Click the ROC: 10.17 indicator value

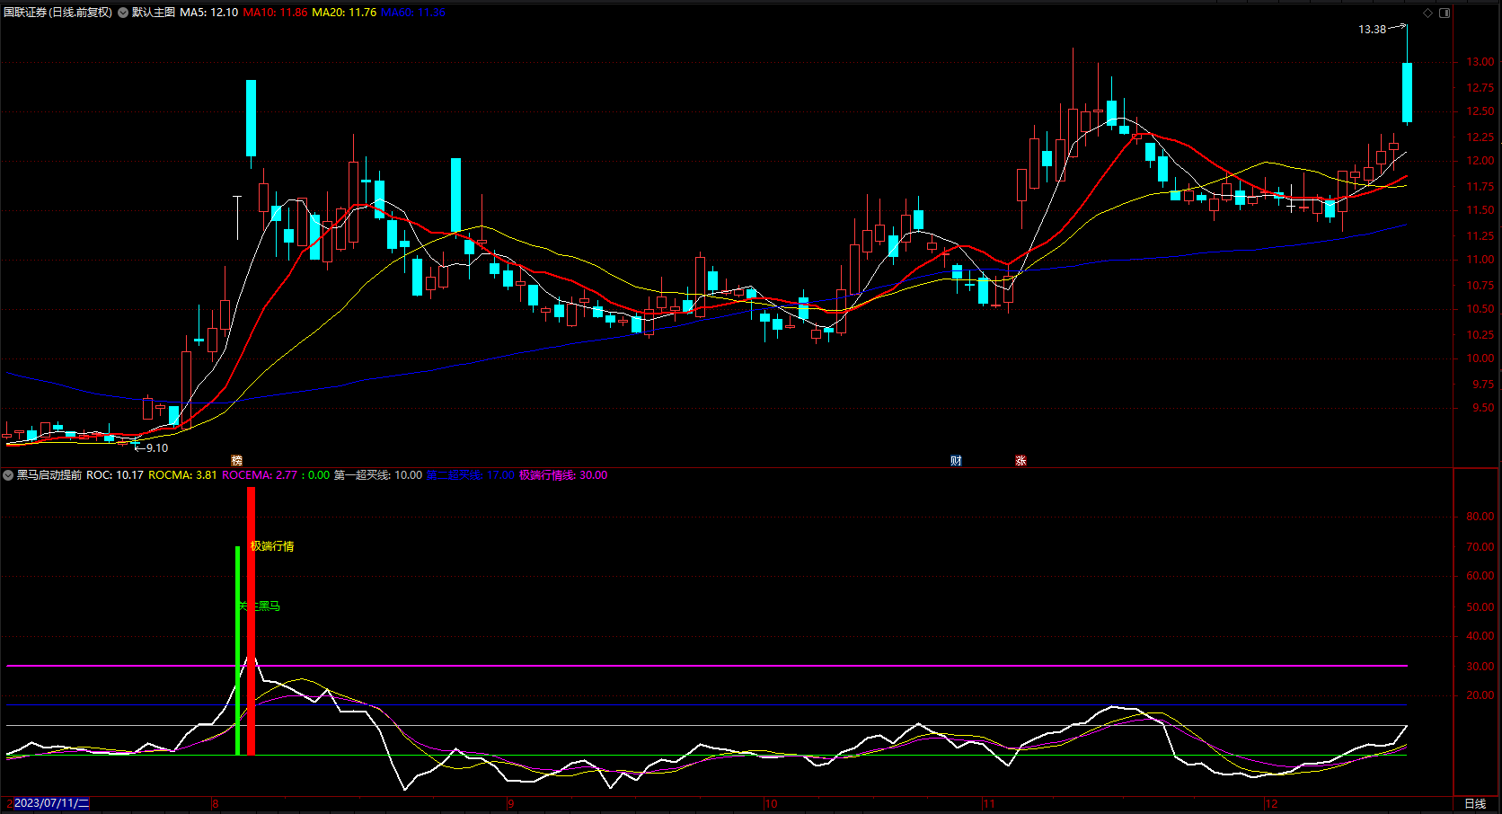[x=115, y=475]
